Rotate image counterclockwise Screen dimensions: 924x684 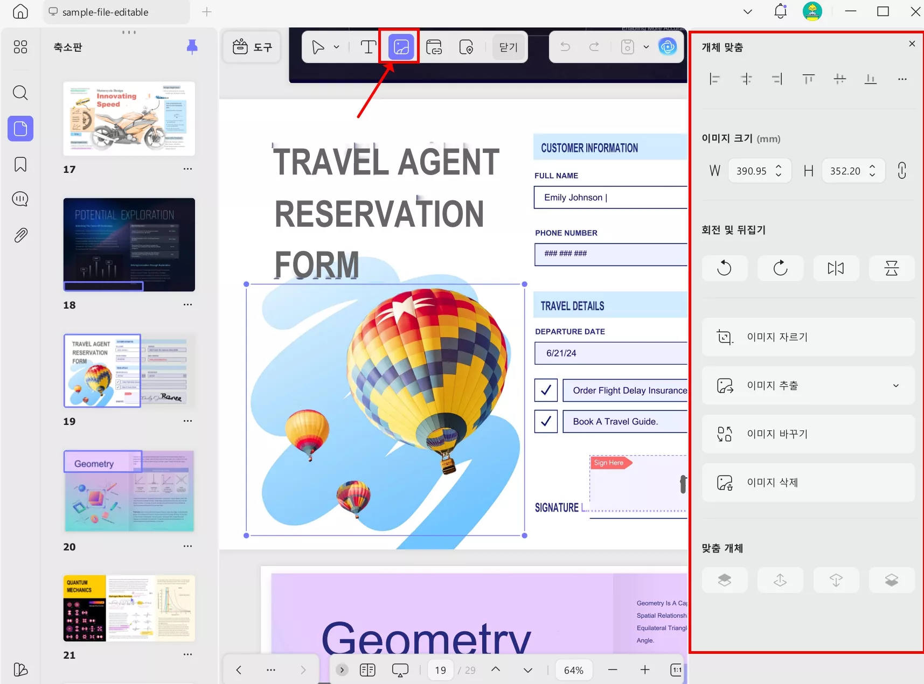[725, 268]
